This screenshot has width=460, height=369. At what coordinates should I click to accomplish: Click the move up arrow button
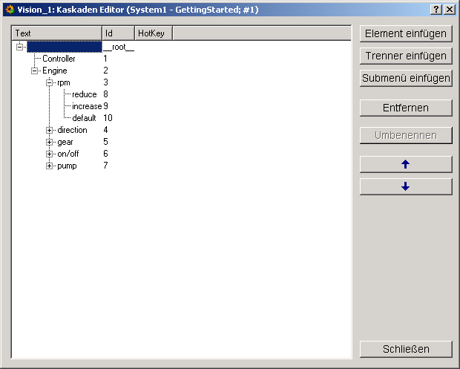(406, 164)
